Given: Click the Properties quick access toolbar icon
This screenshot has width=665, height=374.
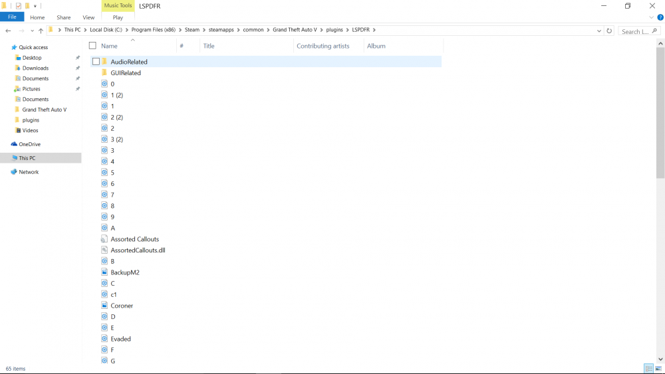Looking at the screenshot, I should (18, 6).
